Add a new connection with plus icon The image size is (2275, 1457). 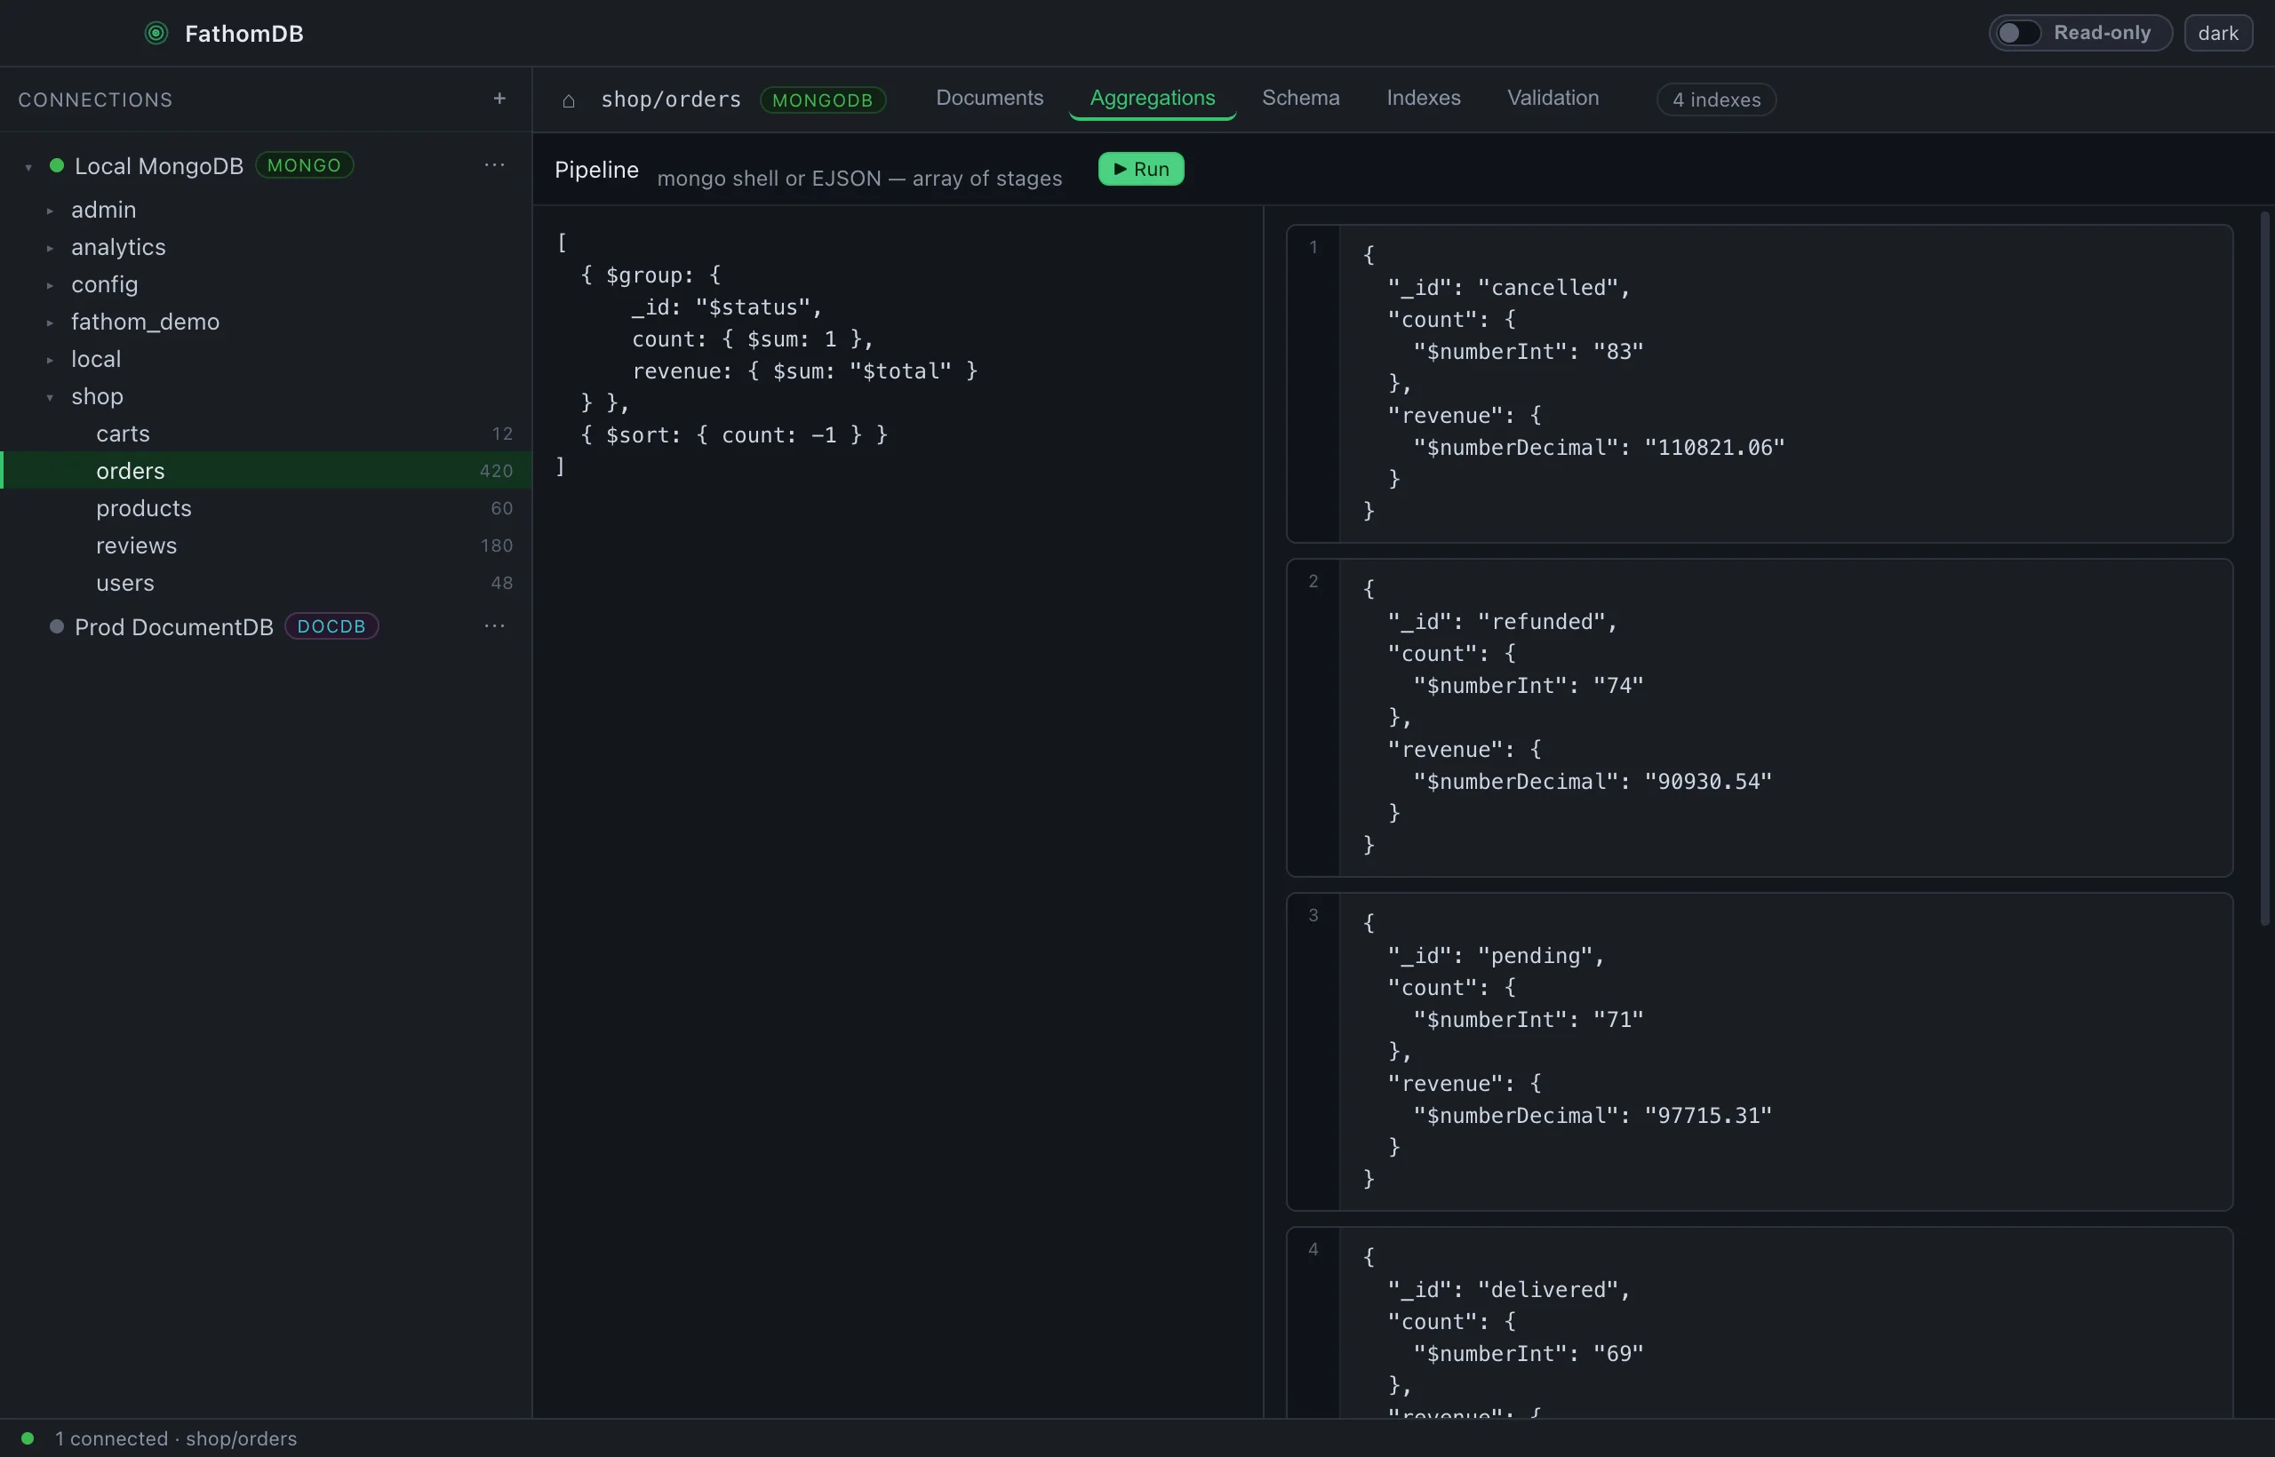[x=499, y=99]
